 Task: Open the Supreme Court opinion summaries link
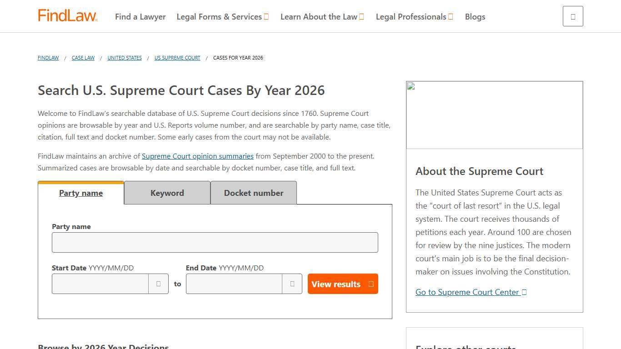tap(197, 156)
